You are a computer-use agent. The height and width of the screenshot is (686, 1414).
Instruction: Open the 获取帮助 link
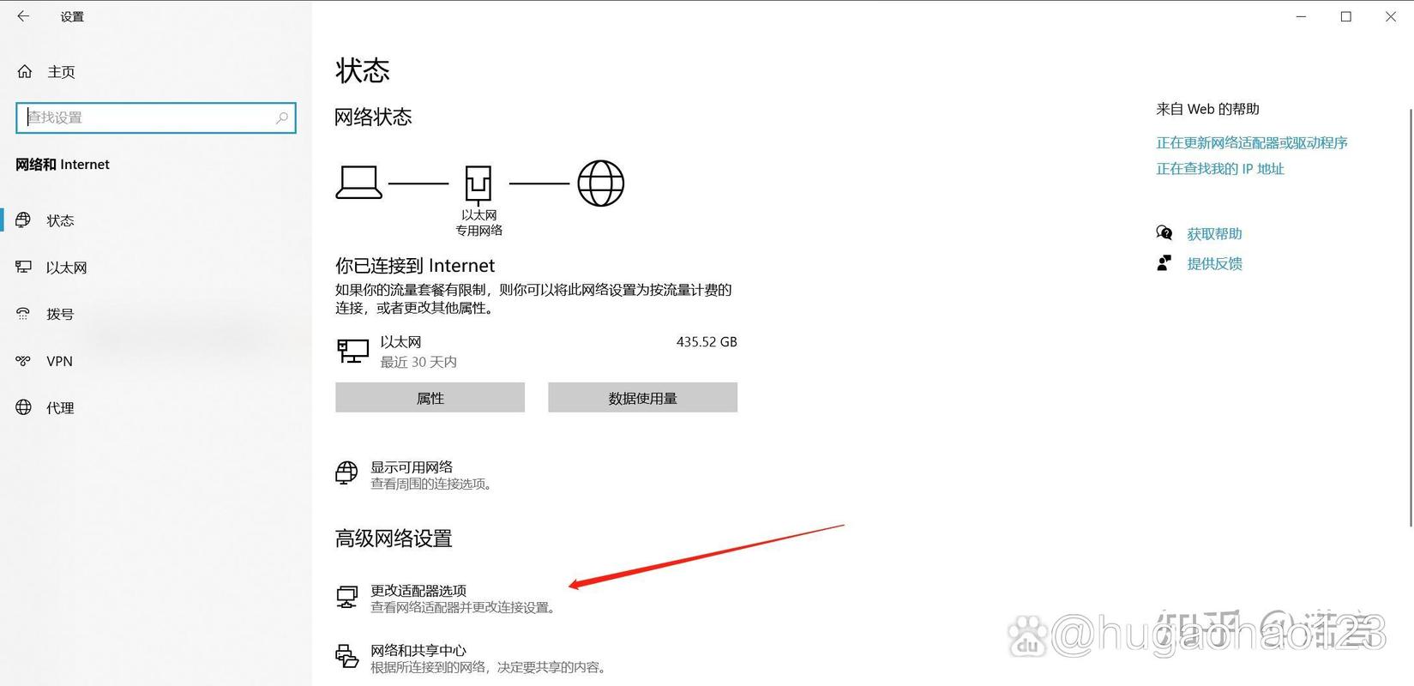[x=1214, y=233]
